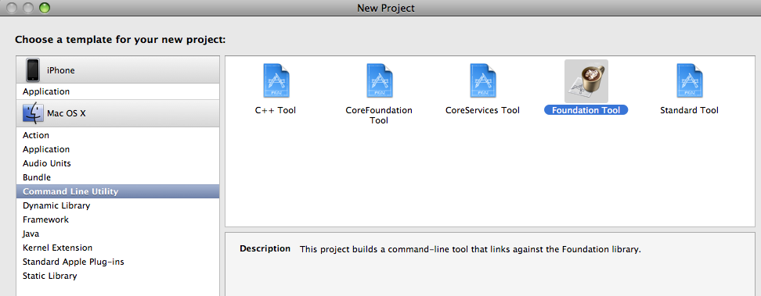This screenshot has width=761, height=296.
Task: Click the iPhone section header text
Action: click(x=60, y=71)
